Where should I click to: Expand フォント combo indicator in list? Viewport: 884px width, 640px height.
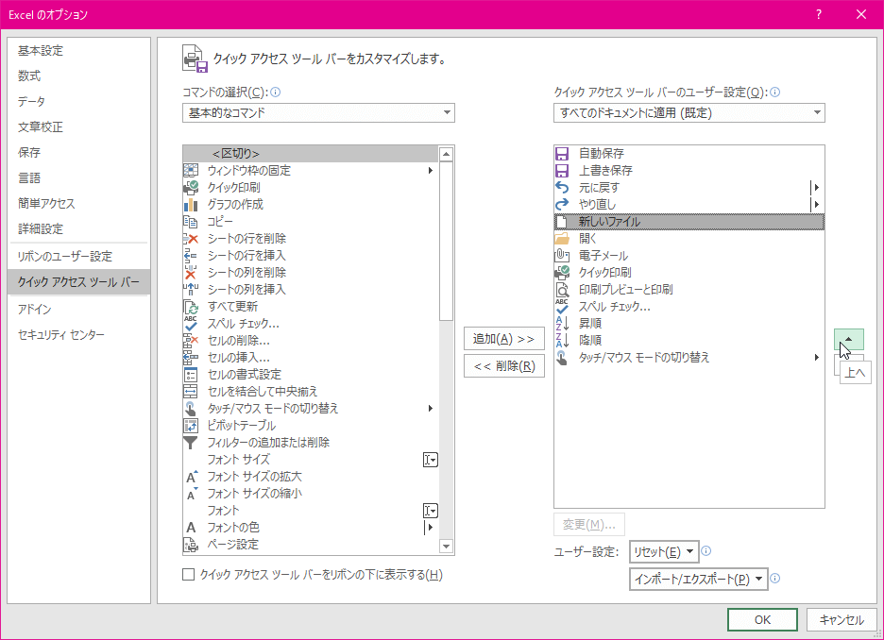pyautogui.click(x=430, y=511)
